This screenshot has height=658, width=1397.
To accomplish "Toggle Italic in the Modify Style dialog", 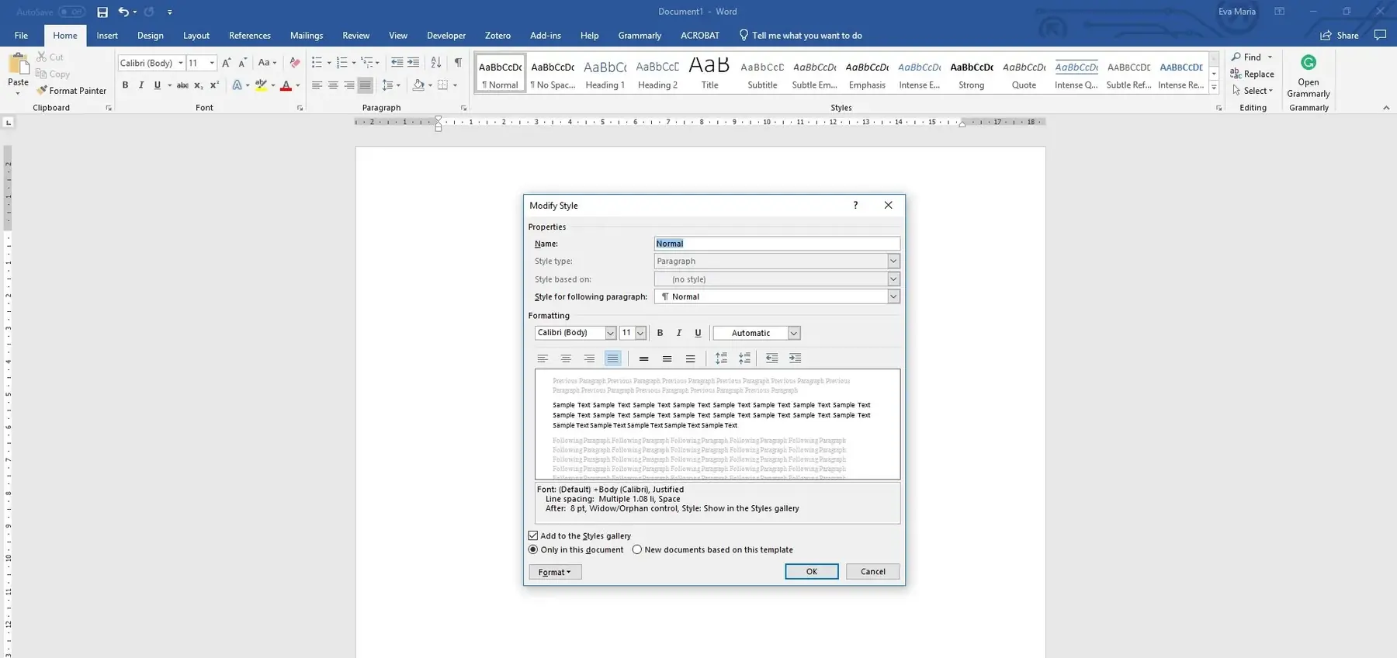I will [x=679, y=333].
